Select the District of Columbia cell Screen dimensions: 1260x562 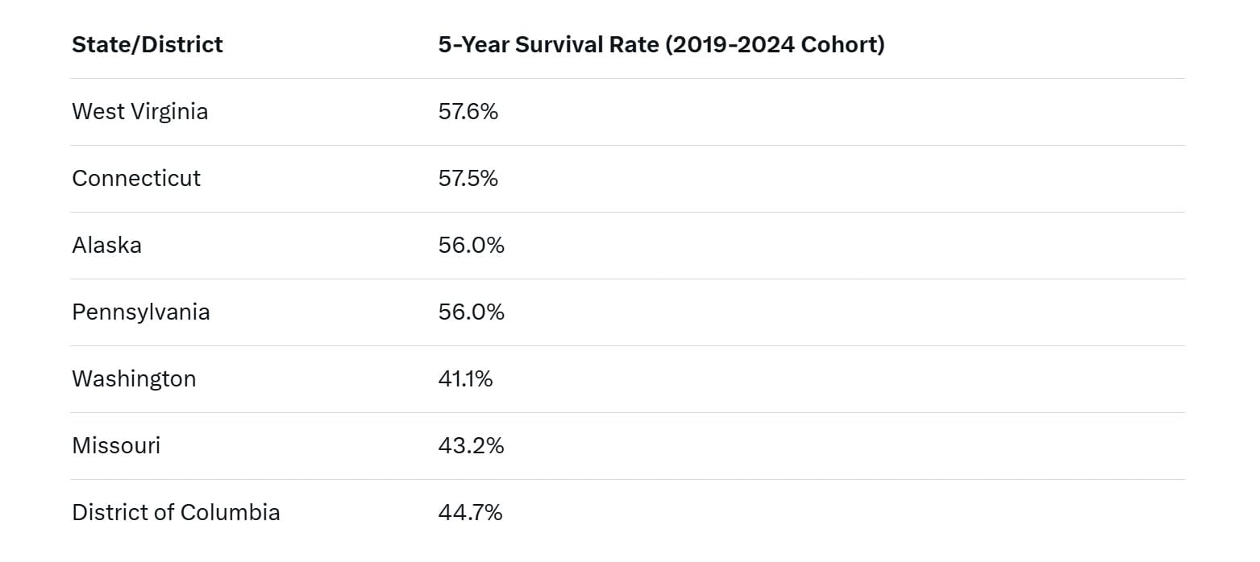(x=176, y=512)
